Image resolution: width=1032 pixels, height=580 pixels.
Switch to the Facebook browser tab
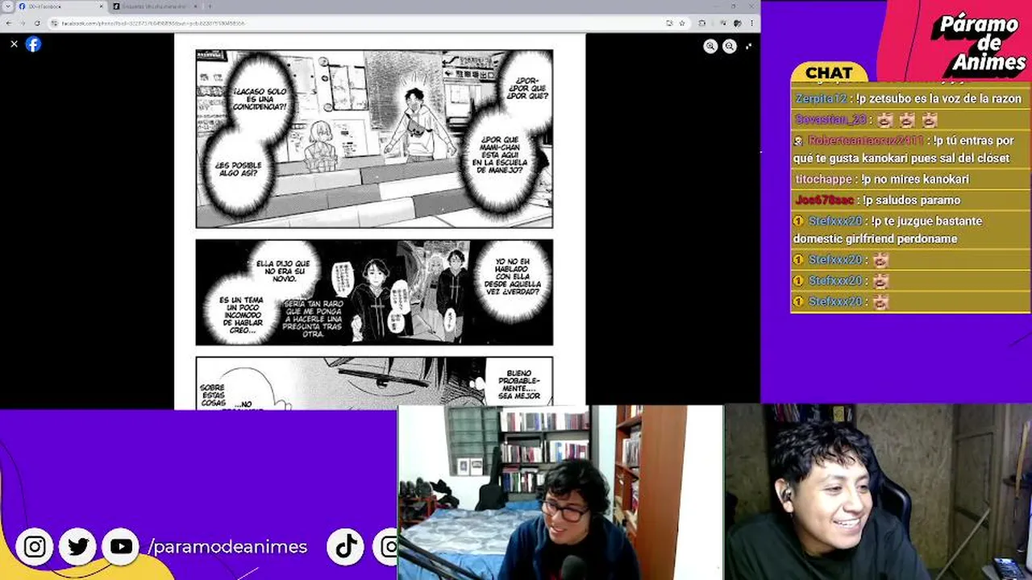61,6
